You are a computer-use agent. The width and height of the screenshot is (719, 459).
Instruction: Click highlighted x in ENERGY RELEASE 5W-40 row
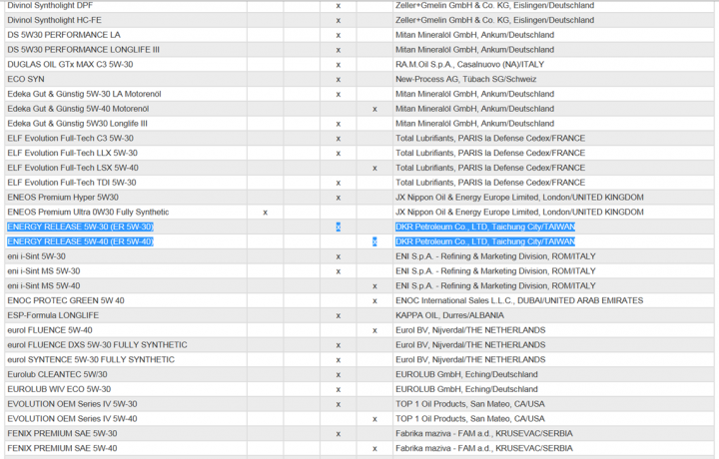(x=374, y=241)
